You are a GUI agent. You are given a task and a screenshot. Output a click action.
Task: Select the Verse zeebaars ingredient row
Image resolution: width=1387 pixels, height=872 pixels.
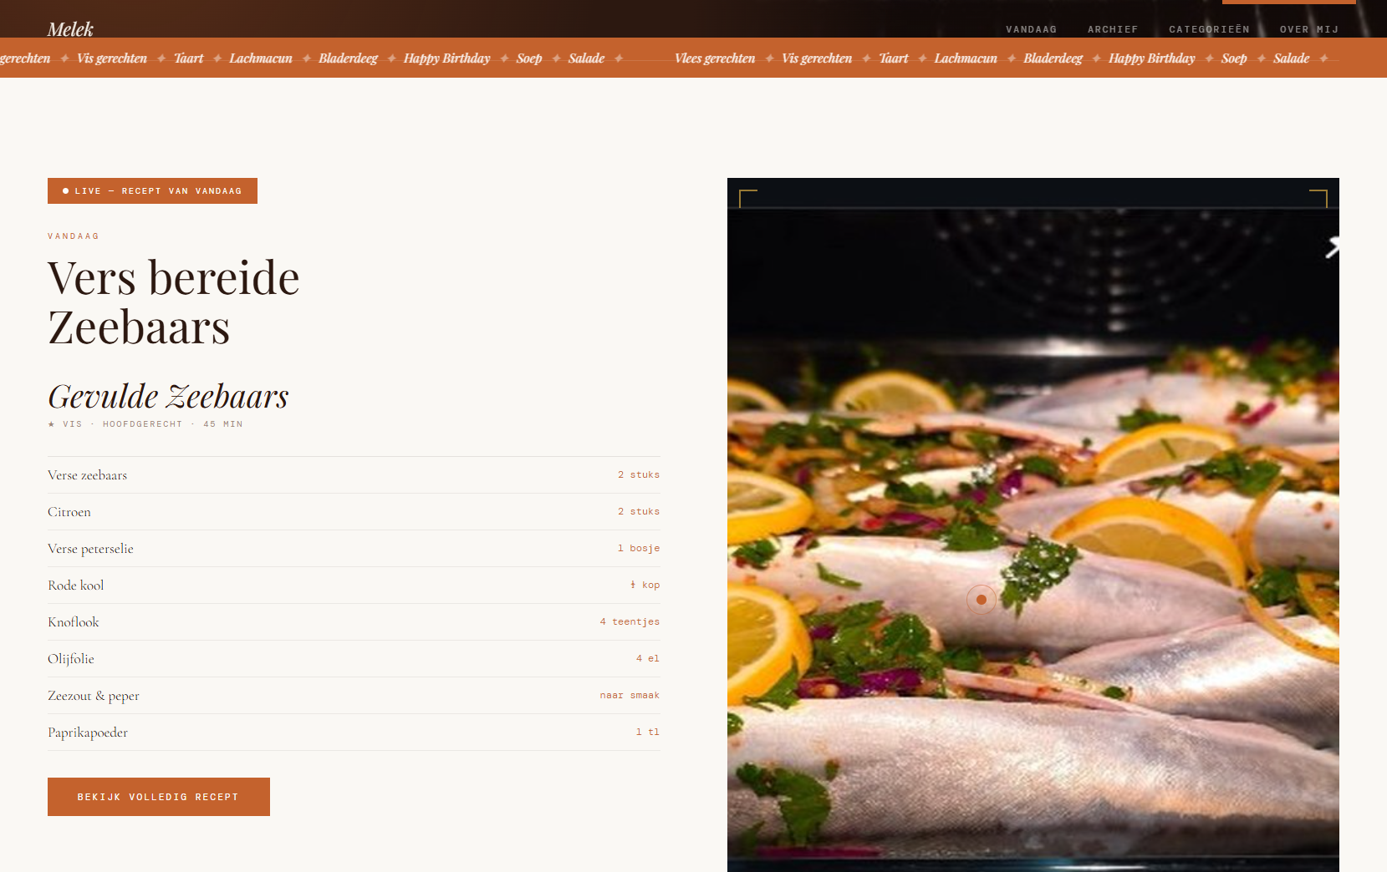tap(353, 474)
